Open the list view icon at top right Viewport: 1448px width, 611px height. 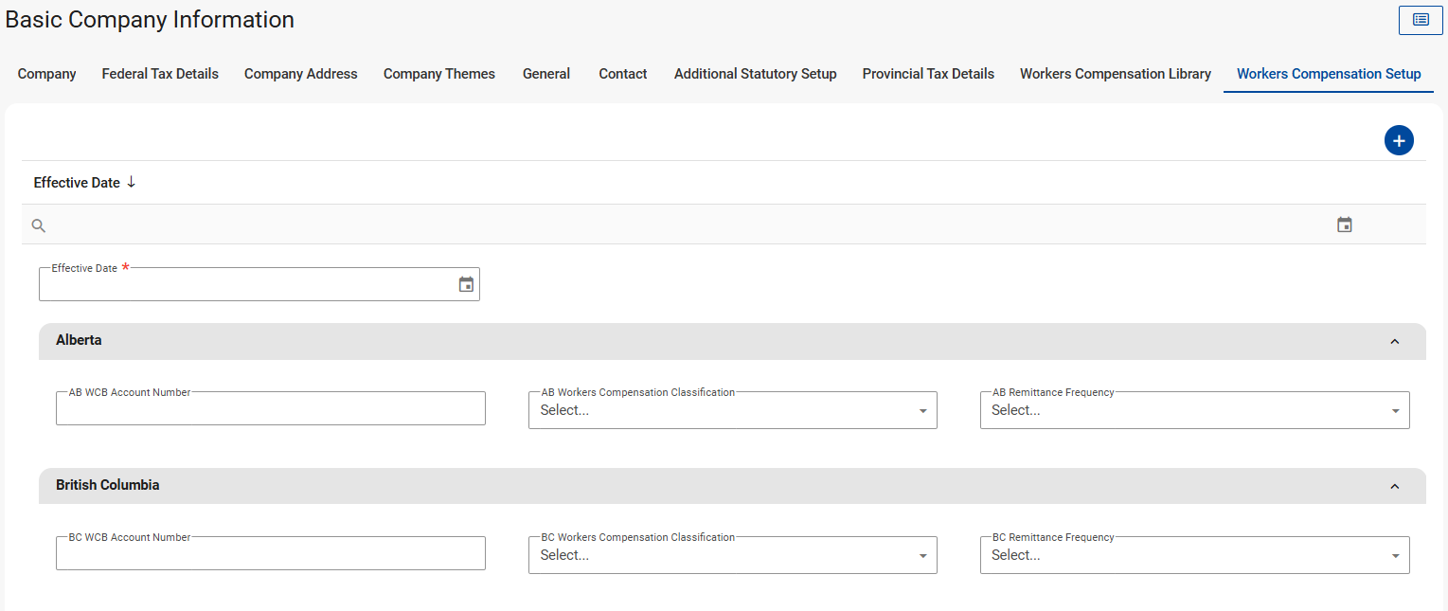point(1421,20)
